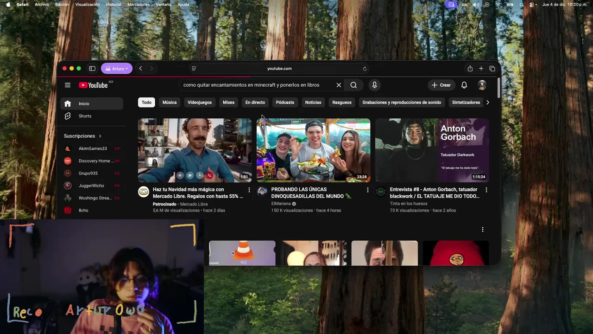Start voice search with the microphone

[x=374, y=85]
